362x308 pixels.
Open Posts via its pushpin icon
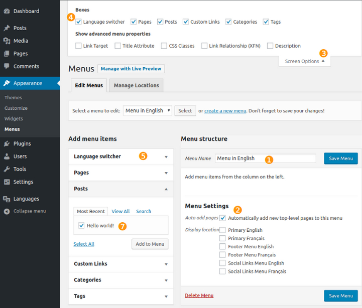point(7,28)
